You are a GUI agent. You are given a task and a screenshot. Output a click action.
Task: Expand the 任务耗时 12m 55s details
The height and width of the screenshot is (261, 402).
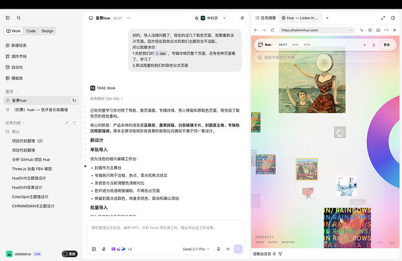pyautogui.click(x=106, y=98)
